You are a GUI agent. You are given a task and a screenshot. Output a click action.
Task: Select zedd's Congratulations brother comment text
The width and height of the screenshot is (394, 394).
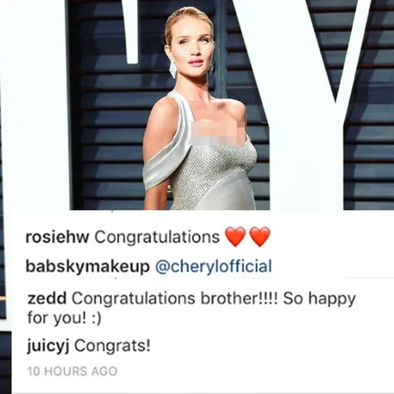coord(214,299)
